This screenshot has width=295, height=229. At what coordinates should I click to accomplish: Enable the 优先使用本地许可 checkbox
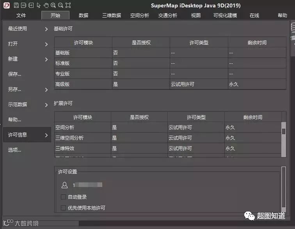coord(63,208)
